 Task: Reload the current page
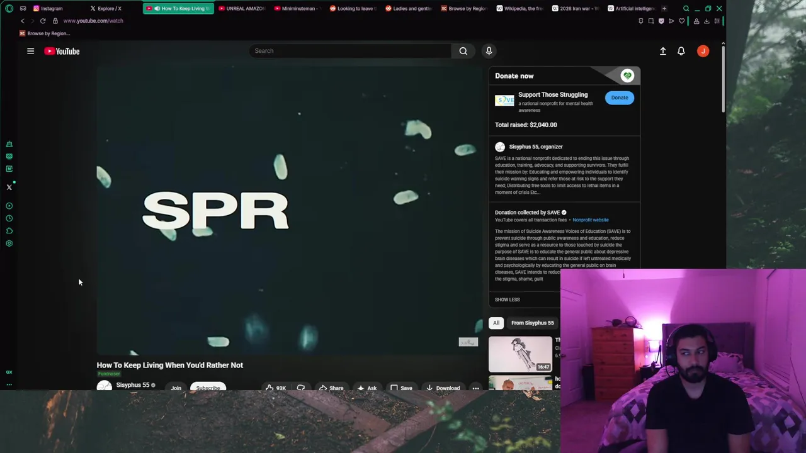[43, 21]
